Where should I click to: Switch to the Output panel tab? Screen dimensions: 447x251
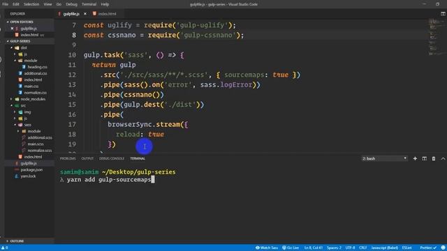pyautogui.click(x=87, y=158)
